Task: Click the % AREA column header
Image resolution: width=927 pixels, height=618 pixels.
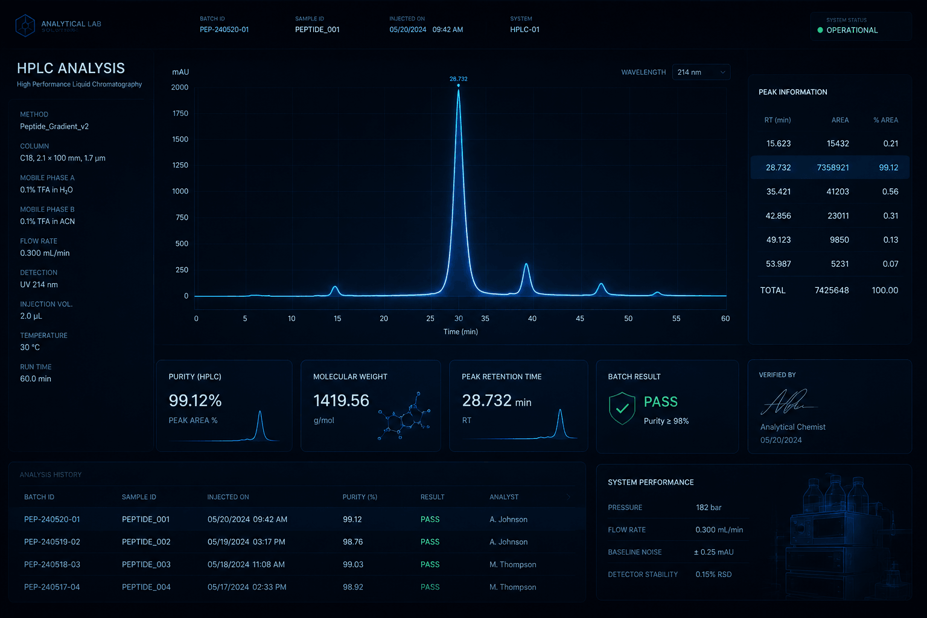Action: 886,120
